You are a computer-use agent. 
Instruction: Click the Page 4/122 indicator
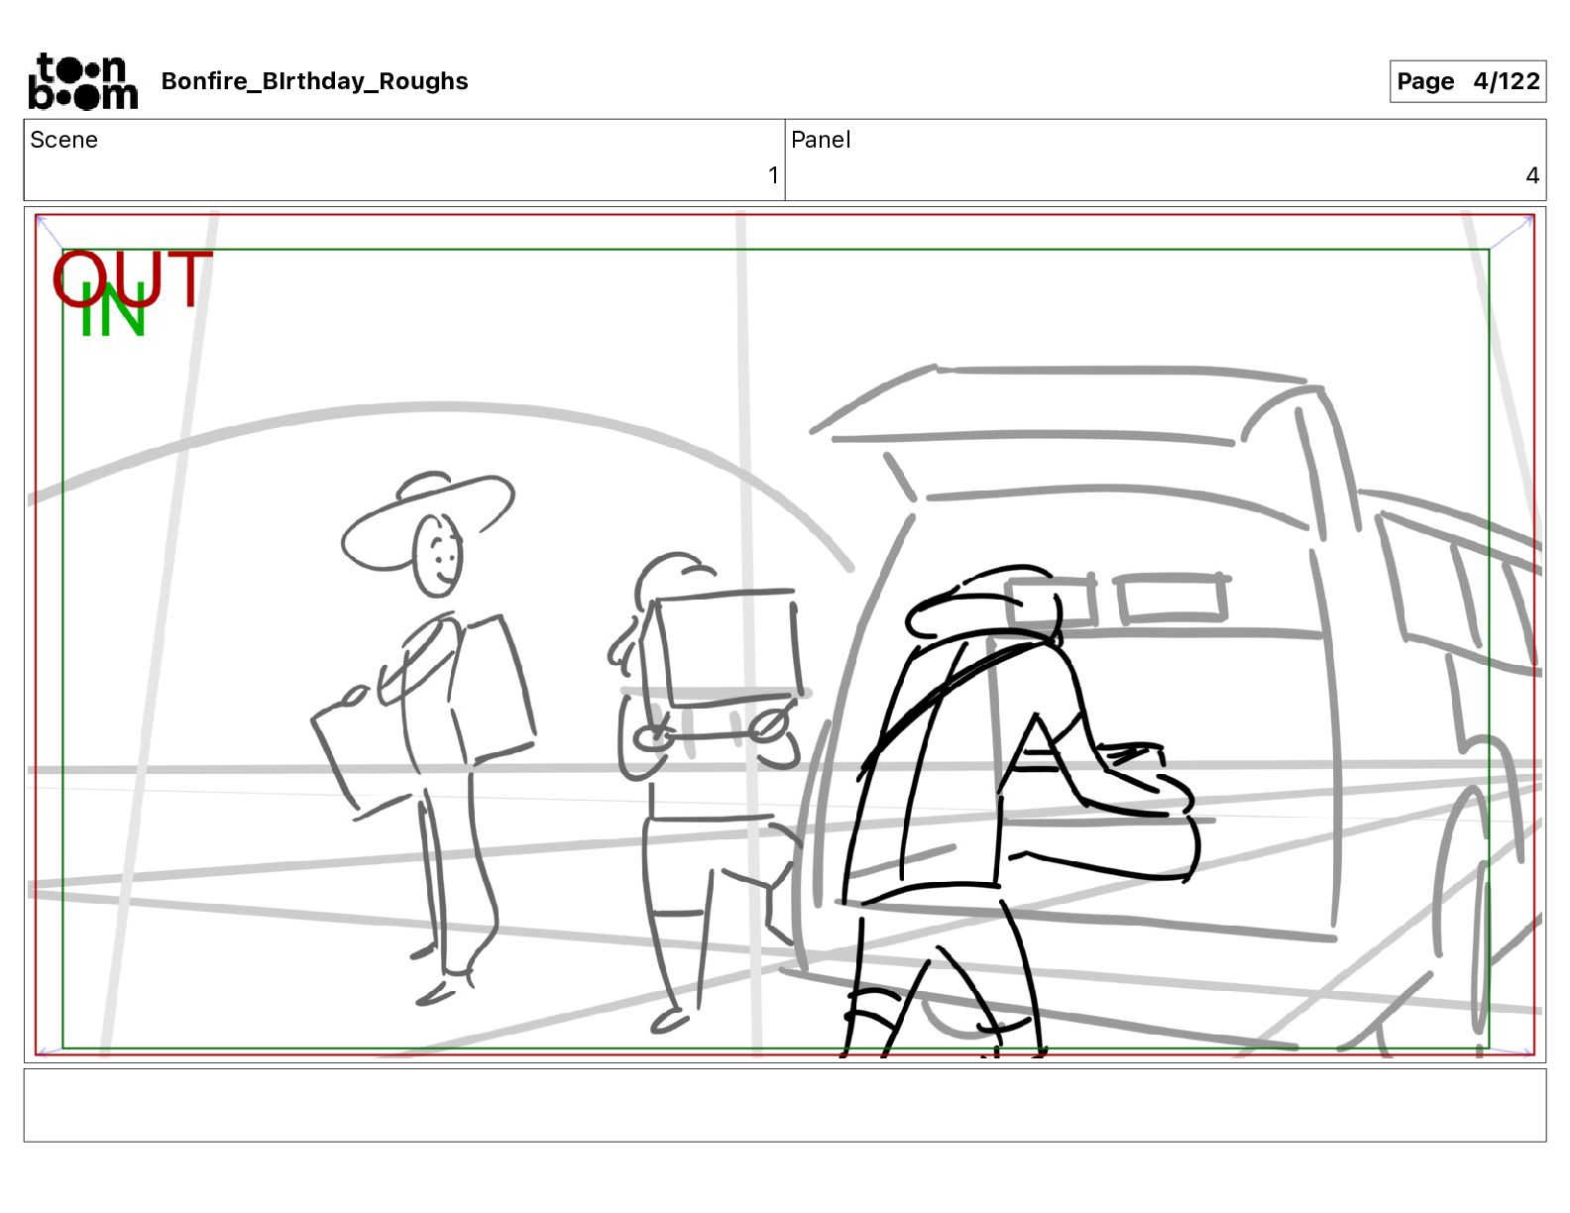click(1467, 81)
